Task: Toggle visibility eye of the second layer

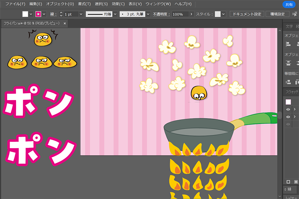Action: tap(288, 117)
